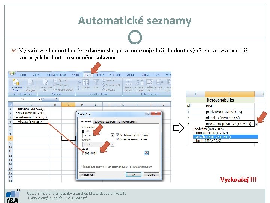Switch to the Chybové hlášení dialog tab
This screenshot has height=203, width=270.
pos(127,121)
